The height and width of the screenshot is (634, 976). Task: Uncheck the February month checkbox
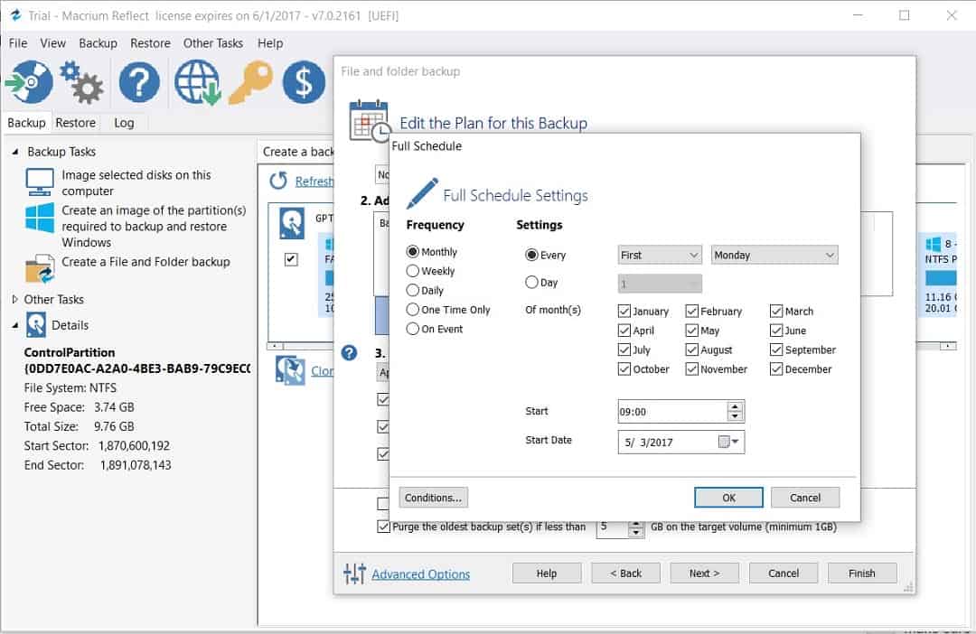click(x=691, y=311)
